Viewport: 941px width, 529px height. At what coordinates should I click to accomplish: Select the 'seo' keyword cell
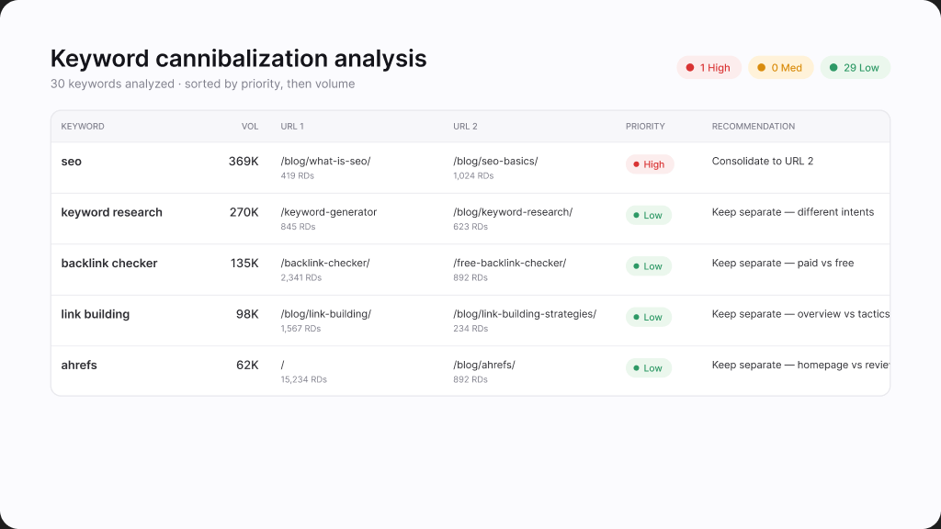(x=72, y=162)
